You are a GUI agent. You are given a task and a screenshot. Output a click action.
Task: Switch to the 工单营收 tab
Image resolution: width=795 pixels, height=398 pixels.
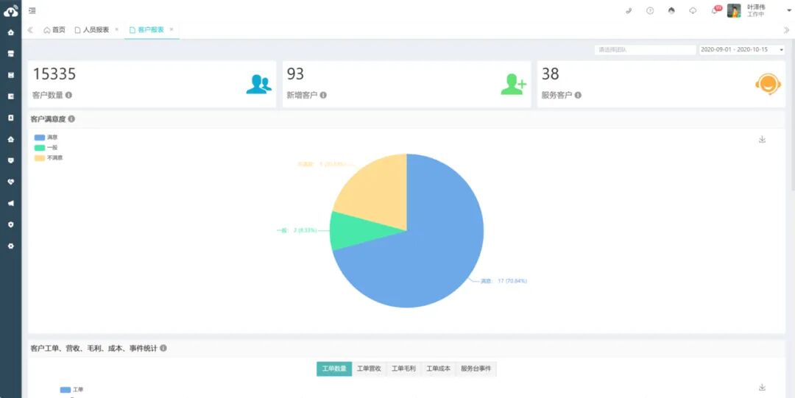pyautogui.click(x=369, y=369)
